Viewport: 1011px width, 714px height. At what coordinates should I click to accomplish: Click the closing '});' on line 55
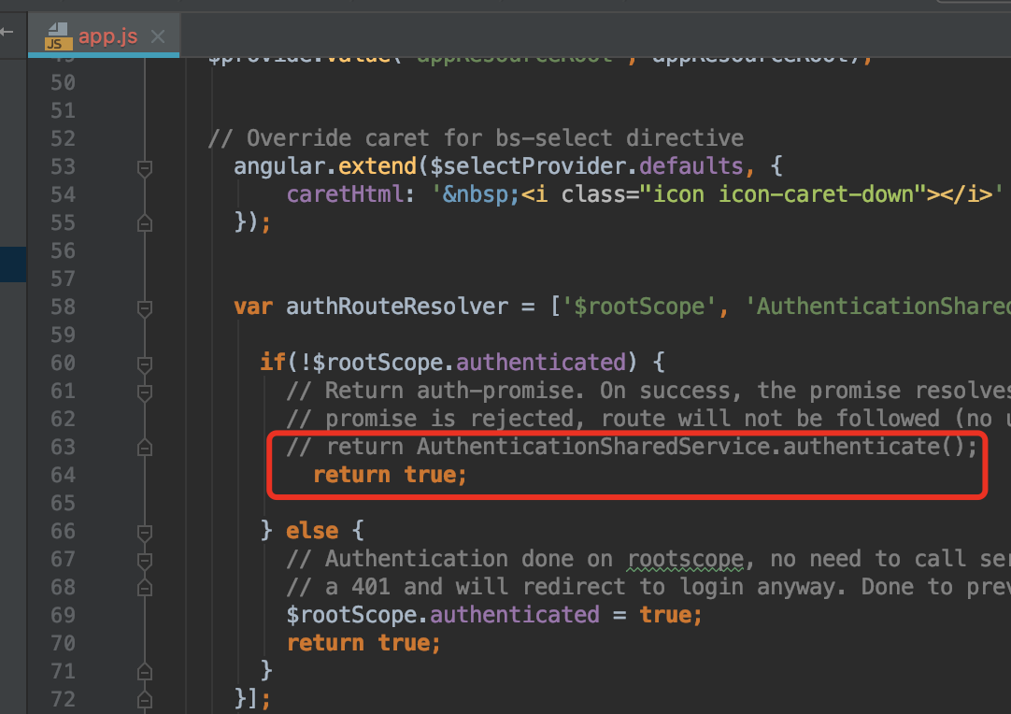pyautogui.click(x=252, y=222)
